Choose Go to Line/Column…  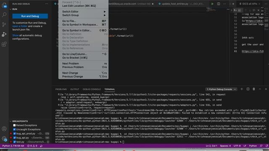click(x=83, y=54)
